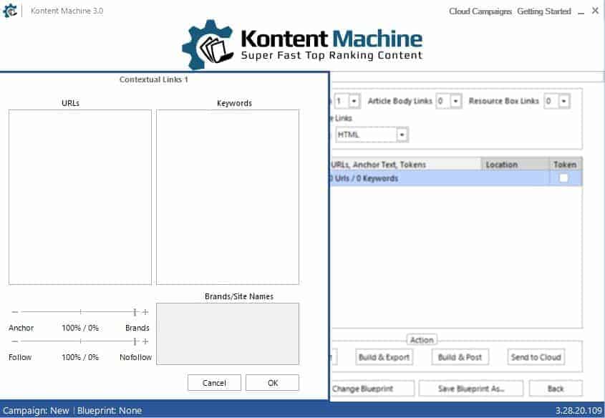Confirm the Contextual Links dialog with OK

coord(272,383)
